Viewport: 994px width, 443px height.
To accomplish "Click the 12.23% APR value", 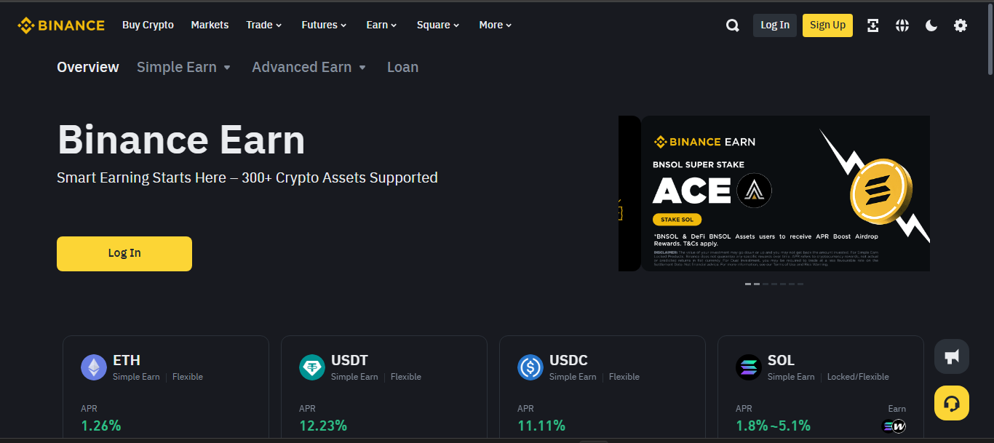I will 323,426.
